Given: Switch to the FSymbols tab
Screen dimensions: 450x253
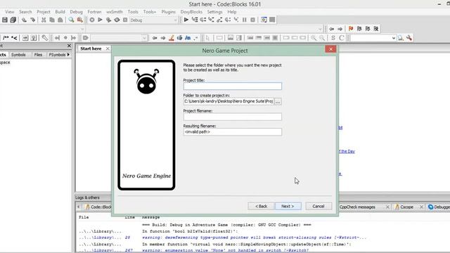Looking at the screenshot, I should [57, 55].
